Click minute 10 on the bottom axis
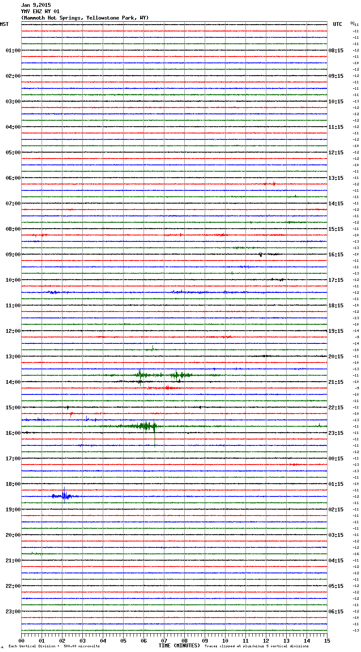Image resolution: width=361 pixels, height=652 pixels. click(225, 641)
